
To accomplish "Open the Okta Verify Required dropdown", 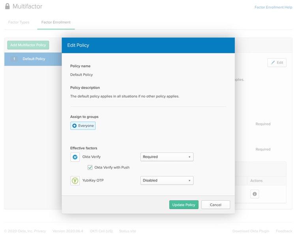I will click(x=167, y=157).
